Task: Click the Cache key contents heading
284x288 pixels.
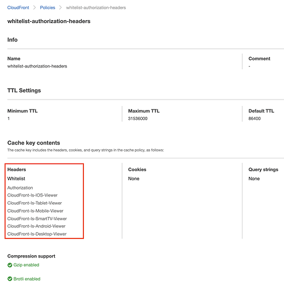Action: coord(34,143)
